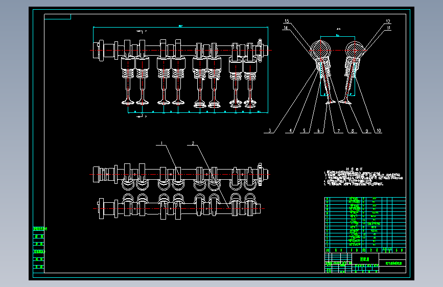443x287 pixels.
Task: Pick callout label 5
Action: [x=305, y=131]
